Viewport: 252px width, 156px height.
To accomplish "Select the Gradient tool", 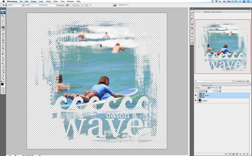I will (3, 48).
